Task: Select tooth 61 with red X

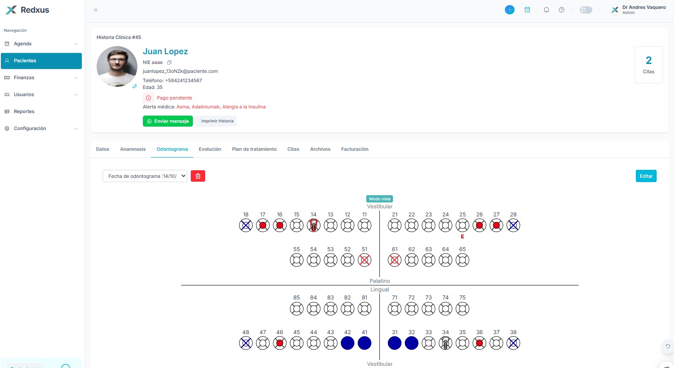Action: click(395, 260)
